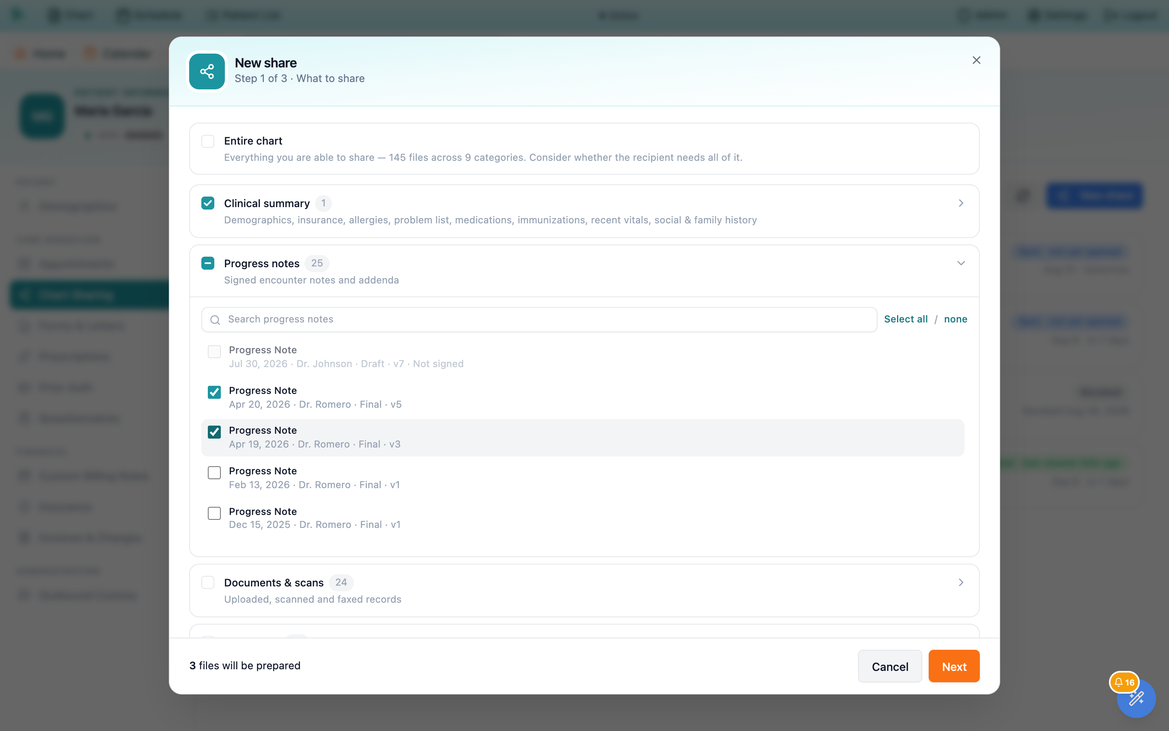Image resolution: width=1169 pixels, height=731 pixels.
Task: Click the 24 count badge on Documents & scans
Action: tap(341, 583)
